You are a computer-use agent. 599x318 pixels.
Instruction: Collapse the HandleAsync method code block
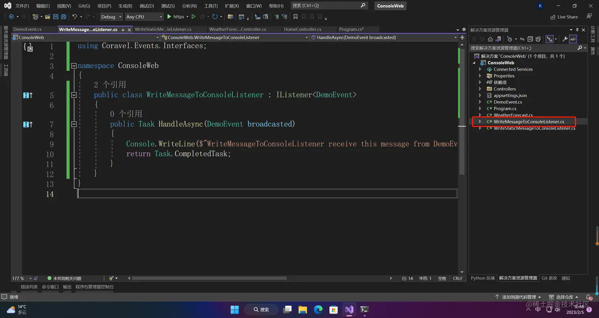(x=74, y=124)
